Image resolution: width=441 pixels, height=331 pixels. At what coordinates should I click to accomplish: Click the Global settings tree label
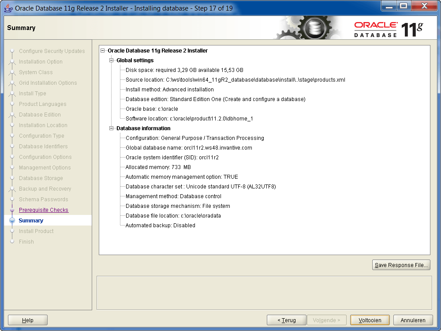pyautogui.click(x=135, y=60)
